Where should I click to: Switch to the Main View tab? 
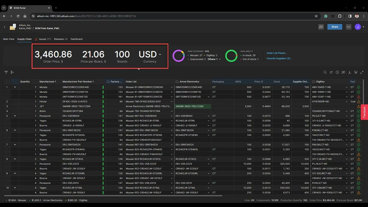click(9, 39)
